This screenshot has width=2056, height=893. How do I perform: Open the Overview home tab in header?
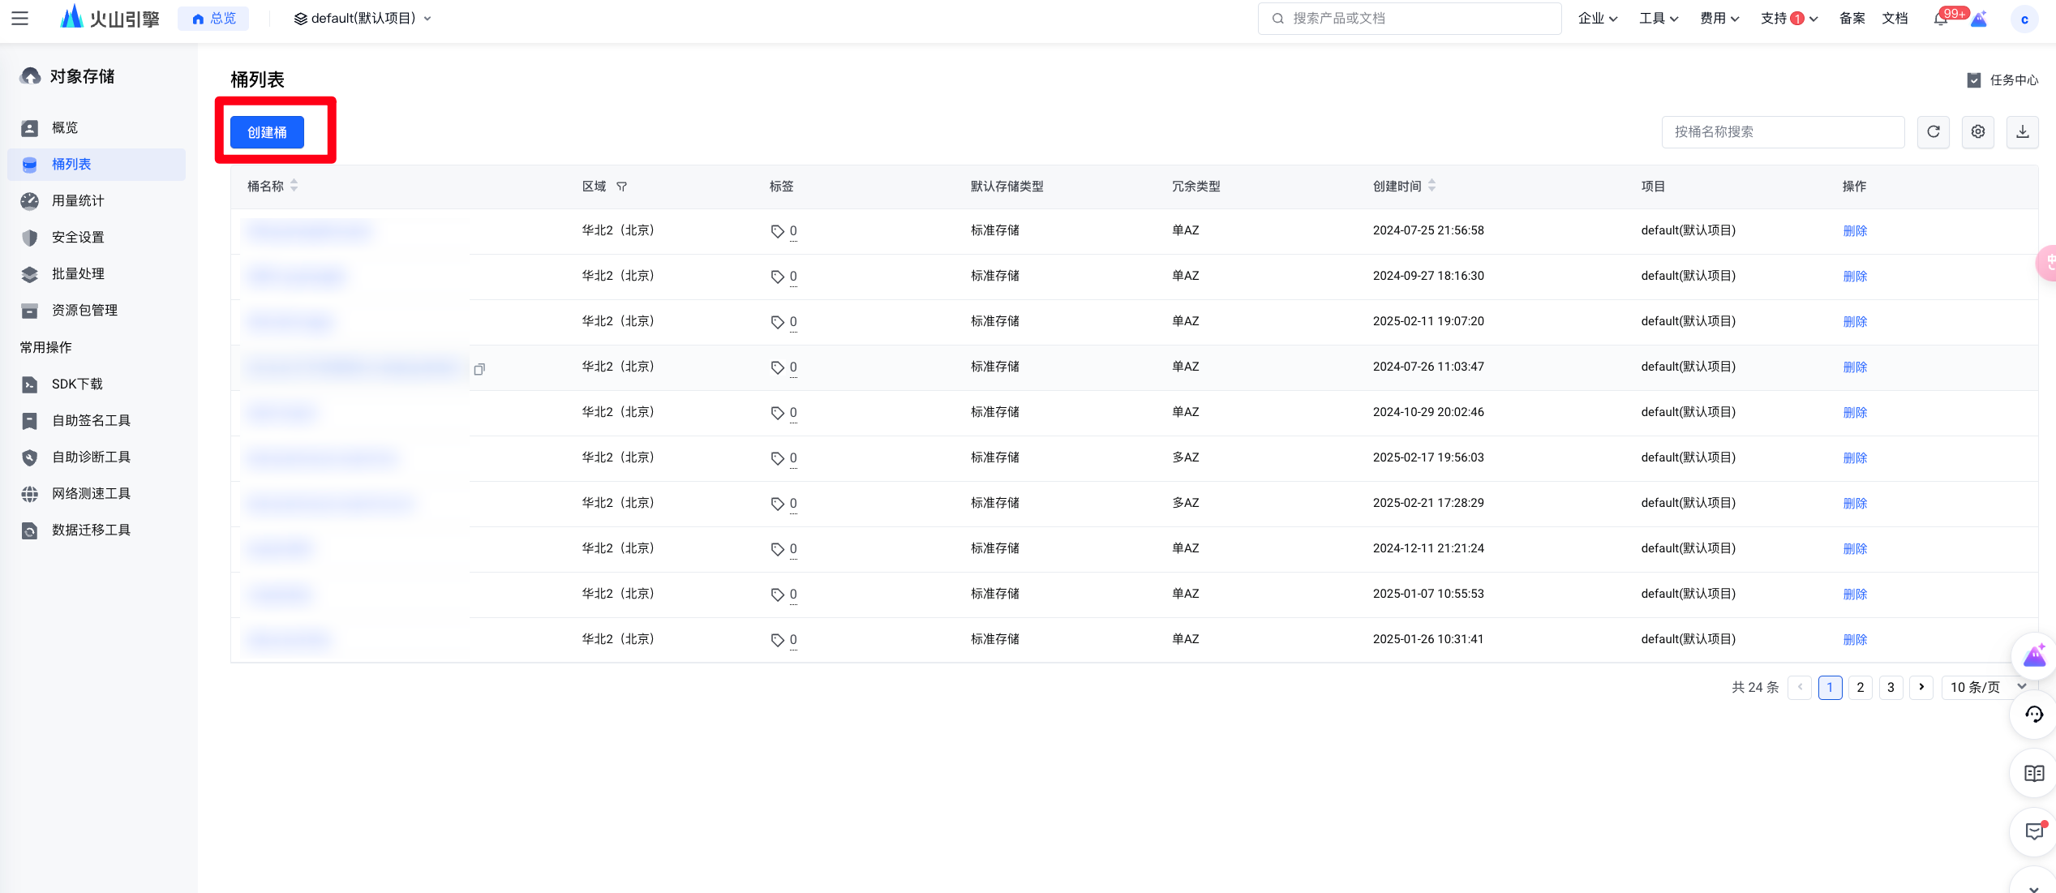pos(213,18)
